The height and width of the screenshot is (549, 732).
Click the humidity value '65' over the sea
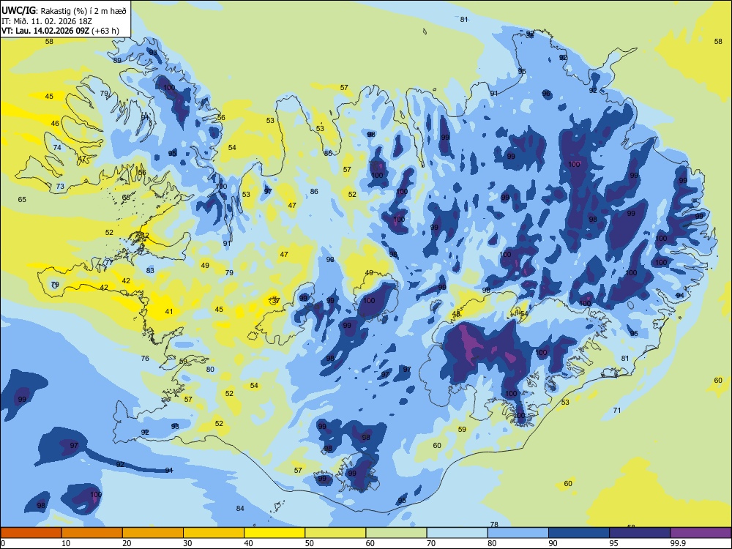(22, 199)
